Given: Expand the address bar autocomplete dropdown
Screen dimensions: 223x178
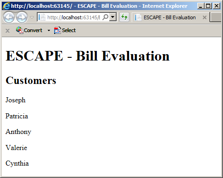Looking at the screenshot, I should click(113, 17).
